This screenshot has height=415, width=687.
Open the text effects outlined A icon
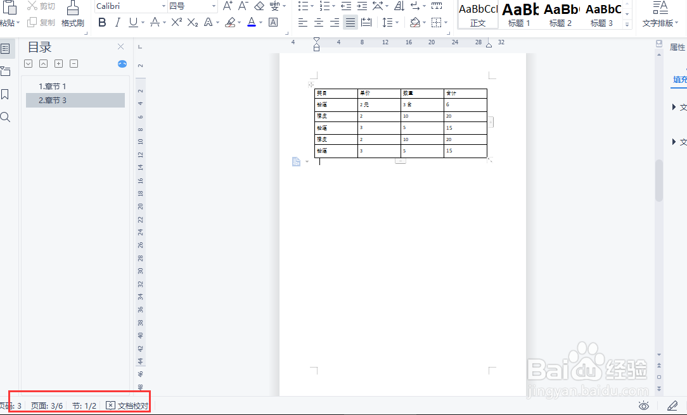[x=209, y=22]
